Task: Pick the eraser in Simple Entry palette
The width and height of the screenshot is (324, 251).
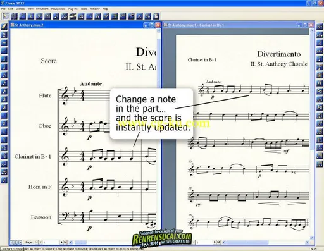Action: click(4, 27)
